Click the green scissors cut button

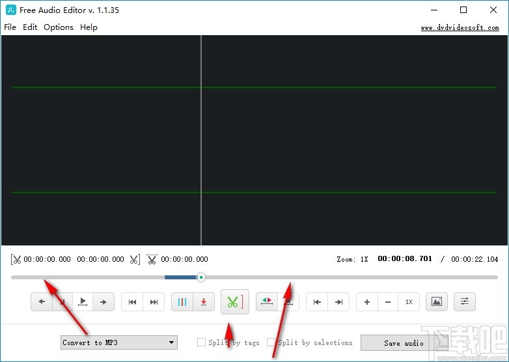pos(235,302)
